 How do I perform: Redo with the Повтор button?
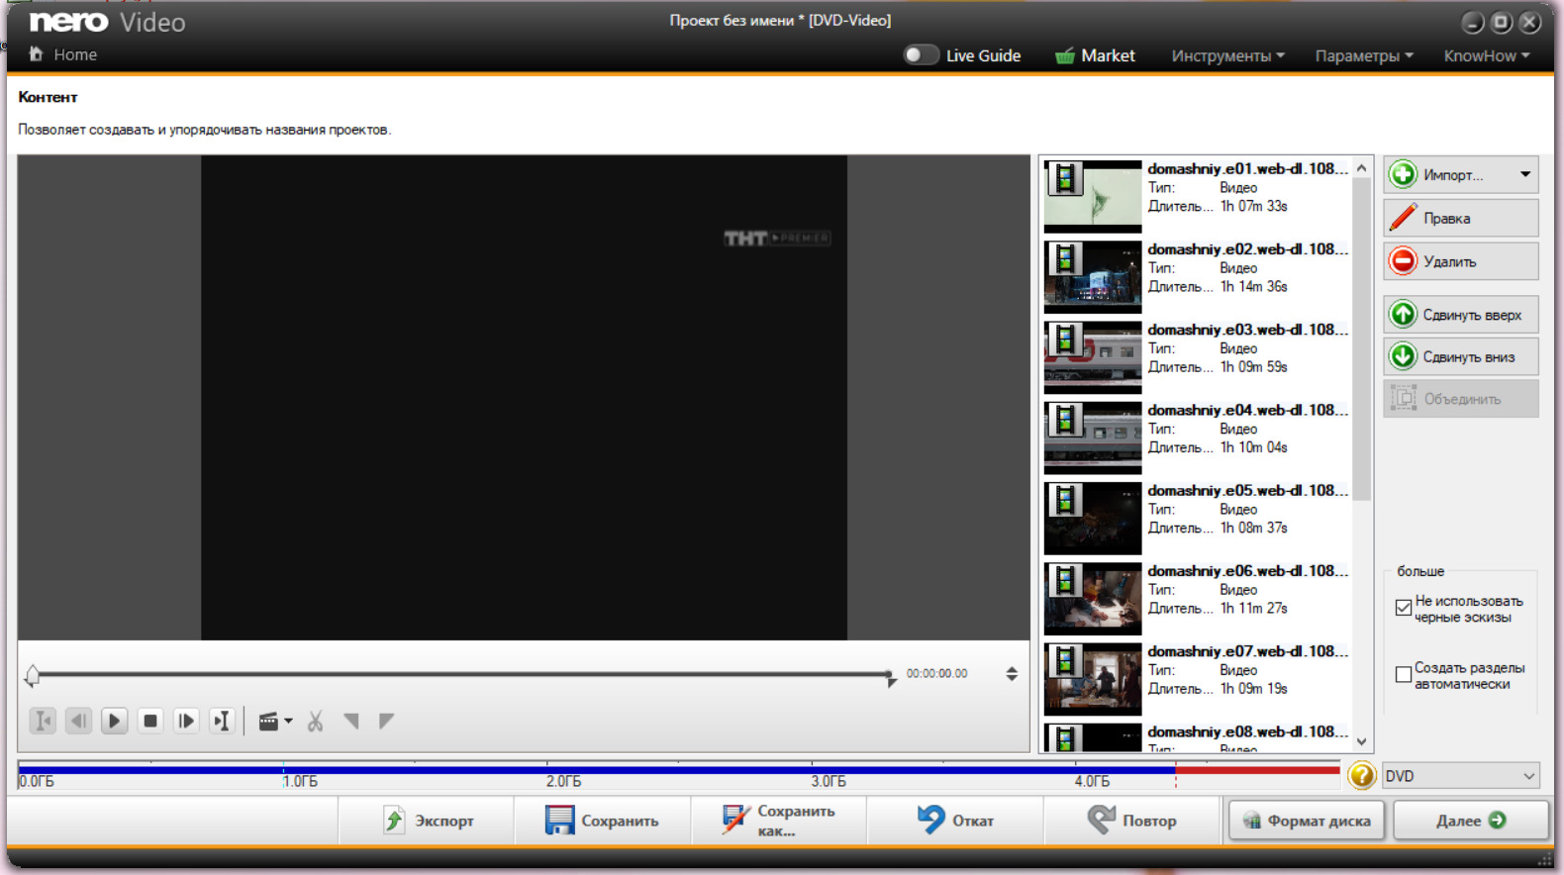pos(1131,821)
